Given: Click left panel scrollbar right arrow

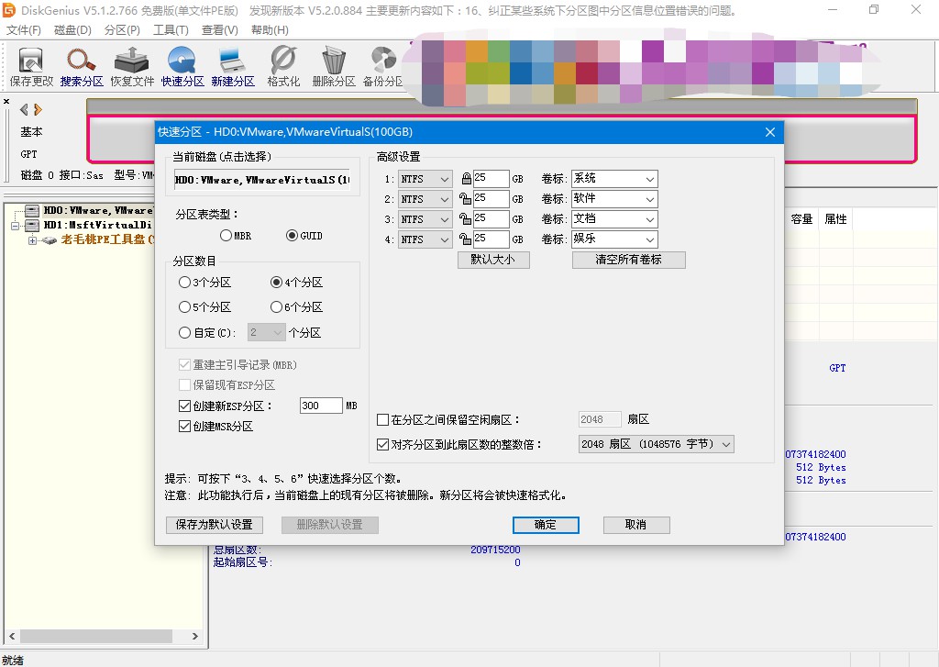Looking at the screenshot, I should pos(194,637).
